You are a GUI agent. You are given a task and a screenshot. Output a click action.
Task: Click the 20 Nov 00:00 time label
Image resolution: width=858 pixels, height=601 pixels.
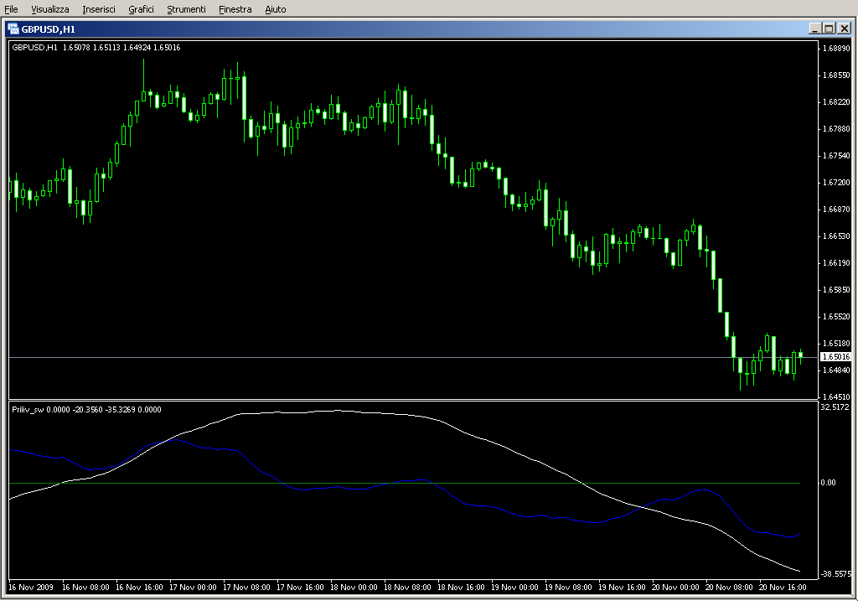[x=675, y=588]
